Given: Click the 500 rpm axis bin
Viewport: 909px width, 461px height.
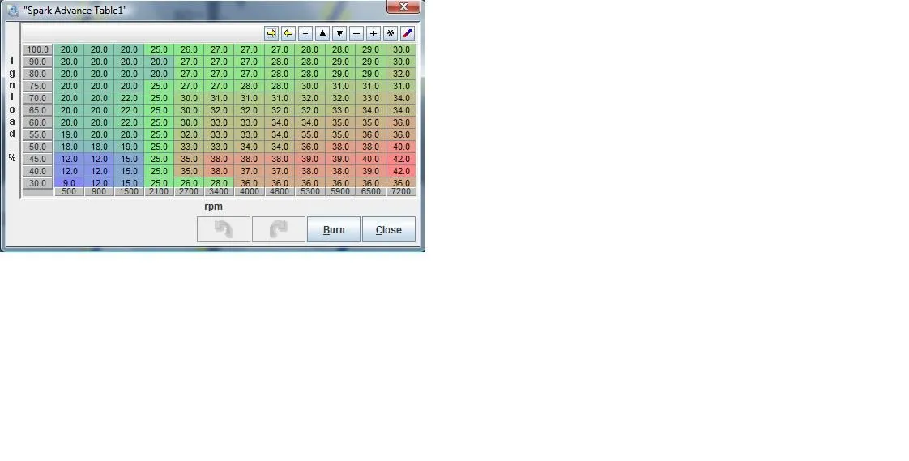Looking at the screenshot, I should [69, 192].
